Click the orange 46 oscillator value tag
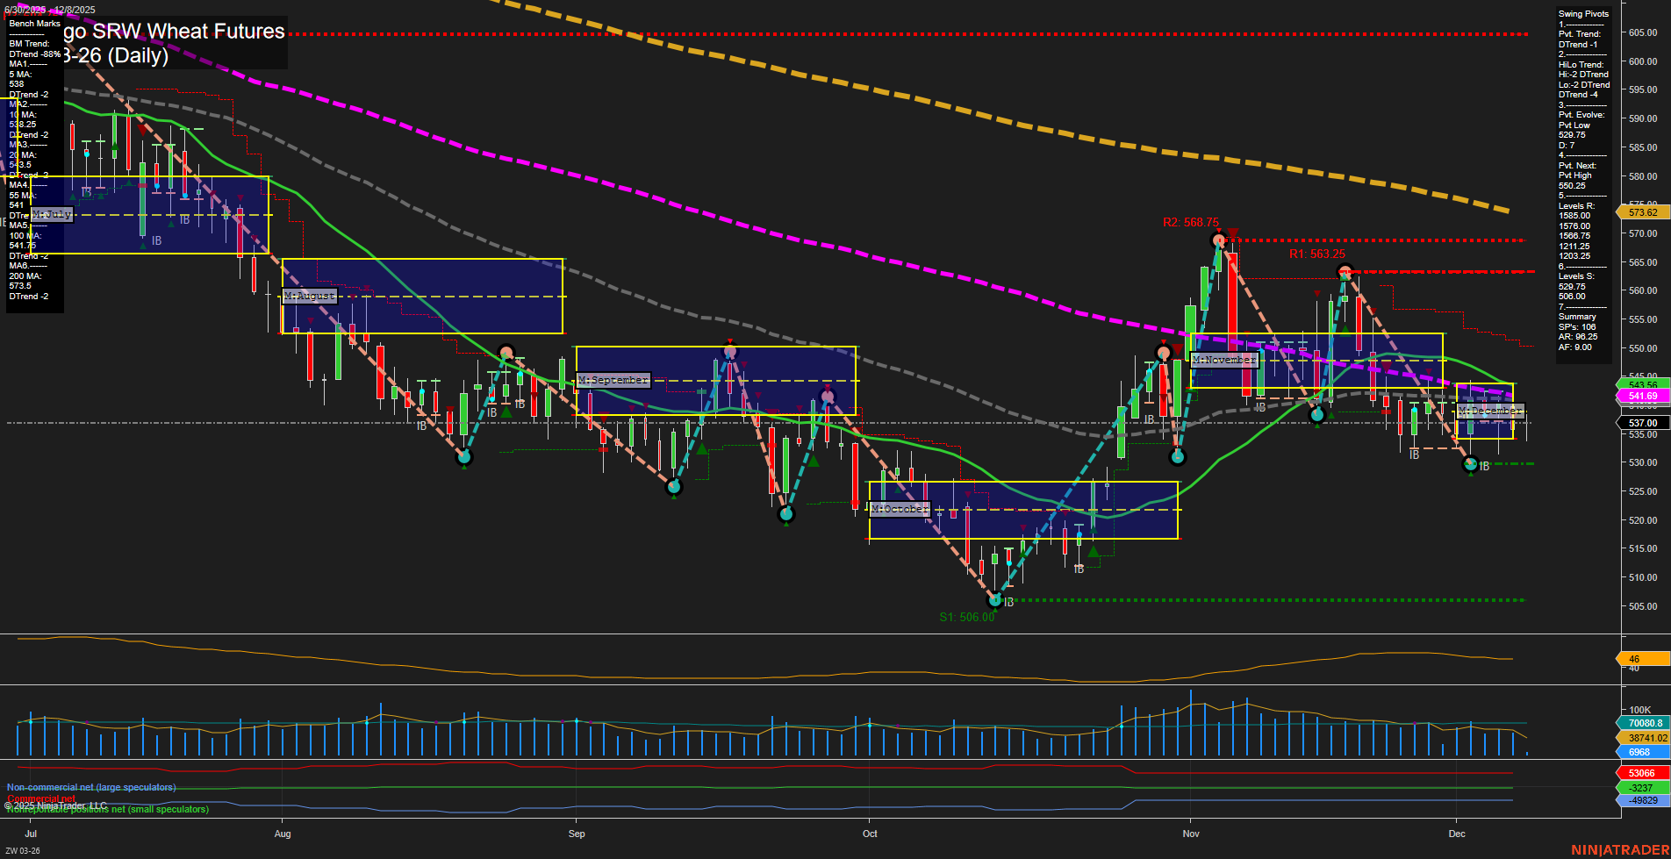Viewport: 1671px width, 859px height. coord(1634,656)
